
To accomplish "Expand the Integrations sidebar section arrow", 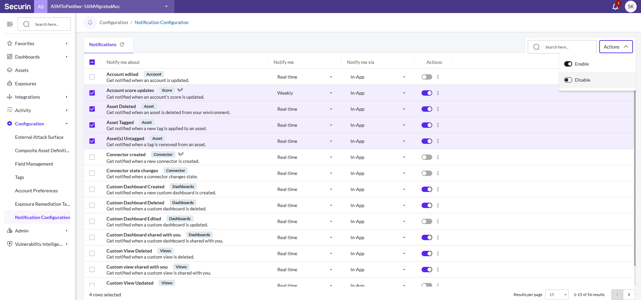I will pos(66,97).
